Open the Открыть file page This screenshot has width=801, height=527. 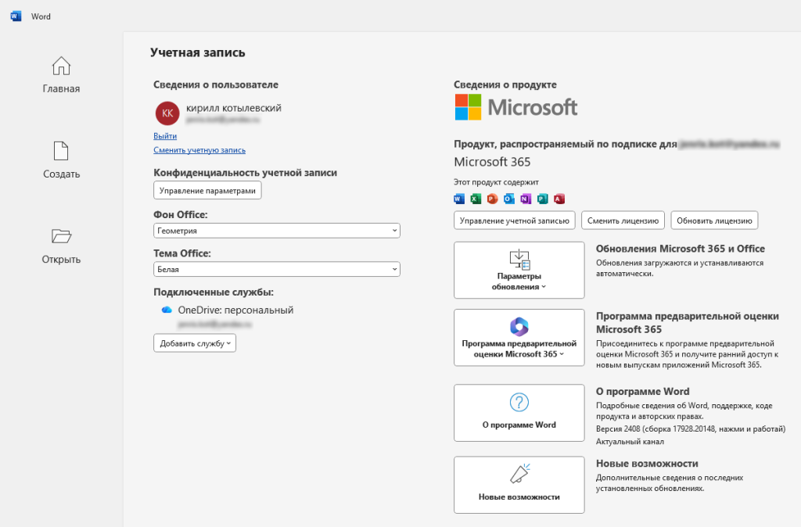61,246
